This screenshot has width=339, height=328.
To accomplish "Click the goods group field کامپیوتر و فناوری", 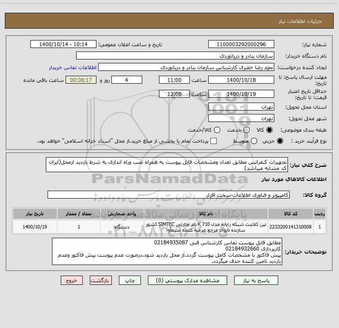I will click(169, 195).
